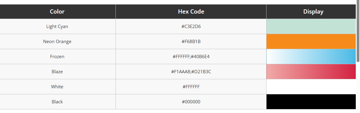Click the Neon Orange display swatch
The image size is (360, 113).
tap(311, 41)
